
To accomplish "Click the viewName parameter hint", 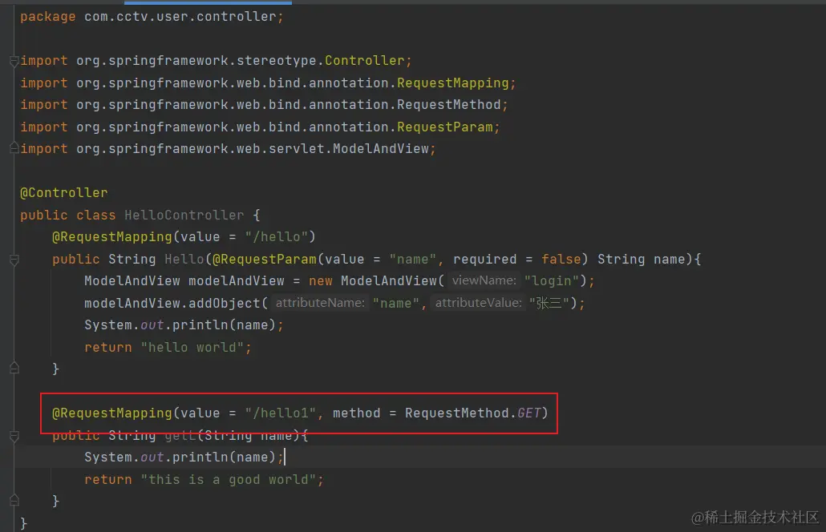I will tap(484, 280).
